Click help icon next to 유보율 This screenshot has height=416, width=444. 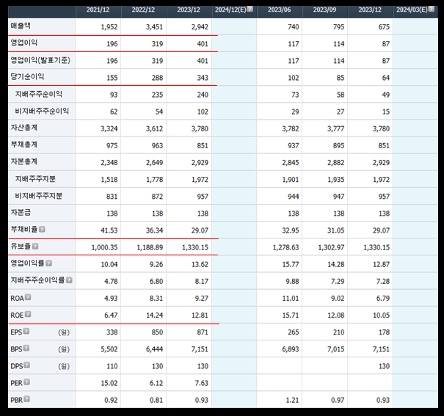(x=35, y=247)
